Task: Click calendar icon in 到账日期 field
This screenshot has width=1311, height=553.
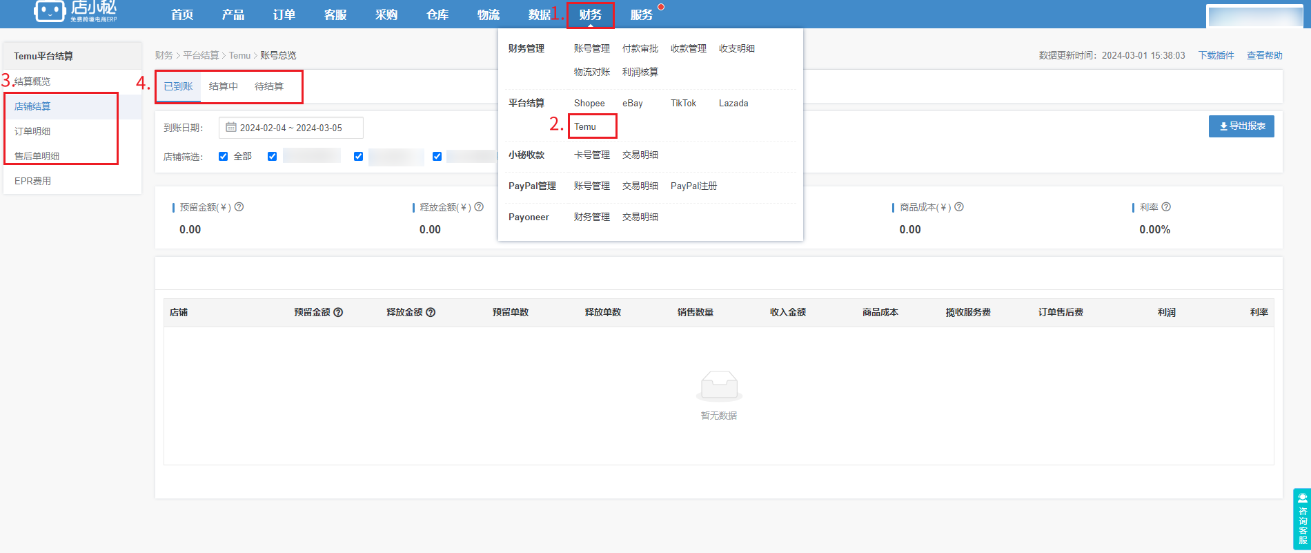Action: (231, 128)
